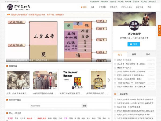Click the 历史战争 top link
Image resolution: width=161 pixels, height=121 pixels.
[136, 2]
